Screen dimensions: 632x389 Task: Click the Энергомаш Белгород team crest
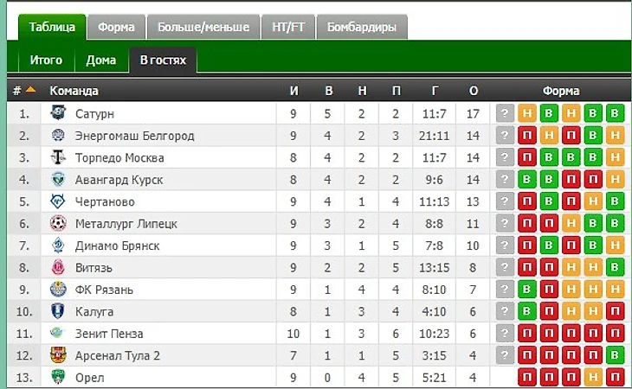click(x=58, y=136)
